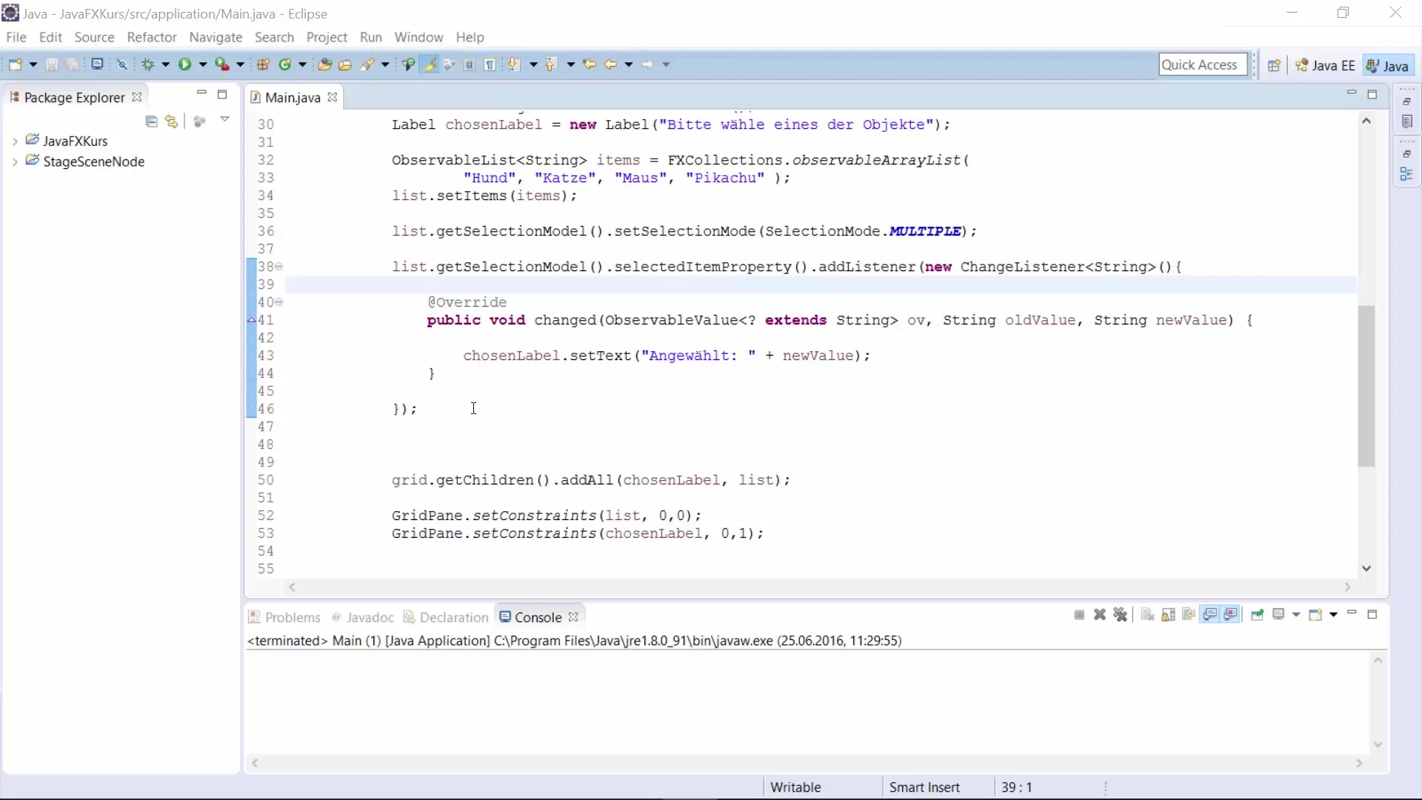Screen dimensions: 1422x800
Task: Click inside the Quick Access field
Action: (x=1203, y=65)
